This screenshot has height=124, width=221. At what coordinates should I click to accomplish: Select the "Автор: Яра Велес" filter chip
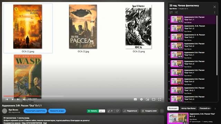coord(189,108)
